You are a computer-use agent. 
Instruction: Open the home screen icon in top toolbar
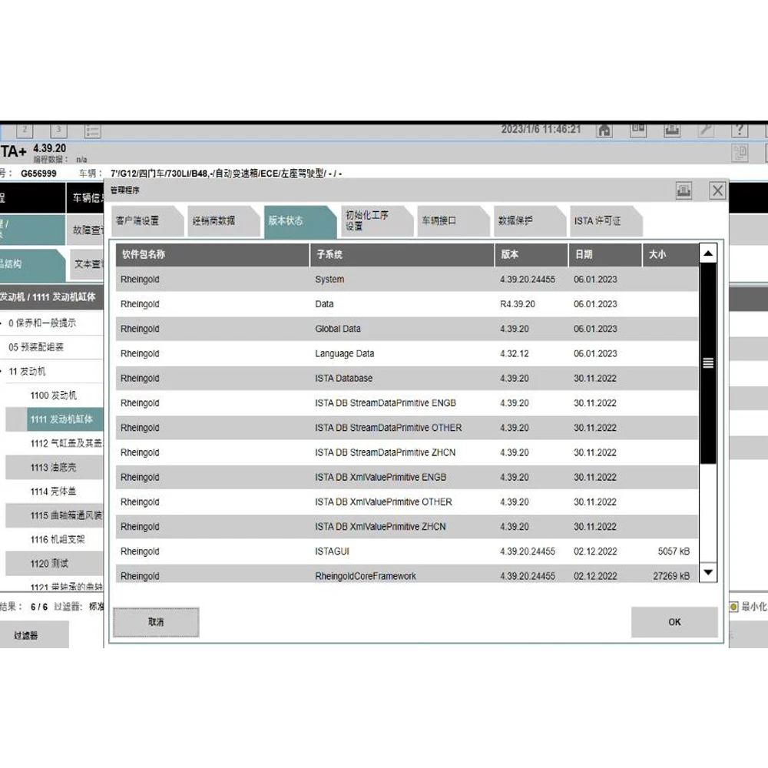[x=604, y=131]
